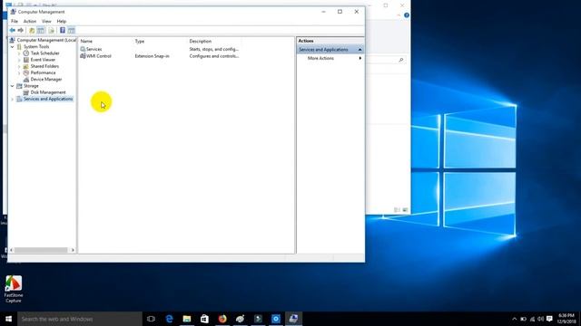Click the network icon in system tray
This screenshot has width=581, height=326.
[x=532, y=319]
